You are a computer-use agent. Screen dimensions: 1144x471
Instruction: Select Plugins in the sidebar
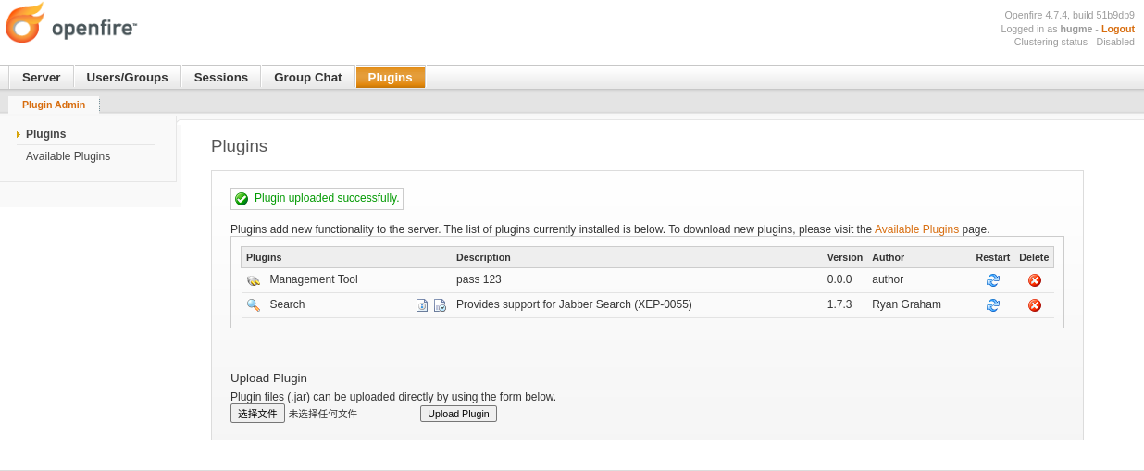coord(45,134)
